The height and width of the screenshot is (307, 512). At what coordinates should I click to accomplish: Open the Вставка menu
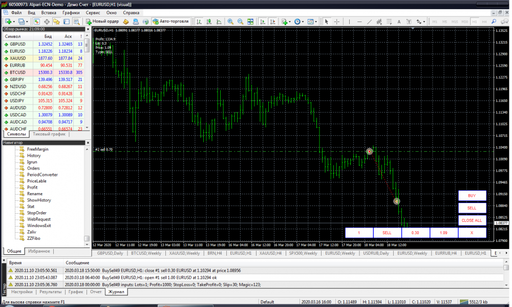(49, 13)
